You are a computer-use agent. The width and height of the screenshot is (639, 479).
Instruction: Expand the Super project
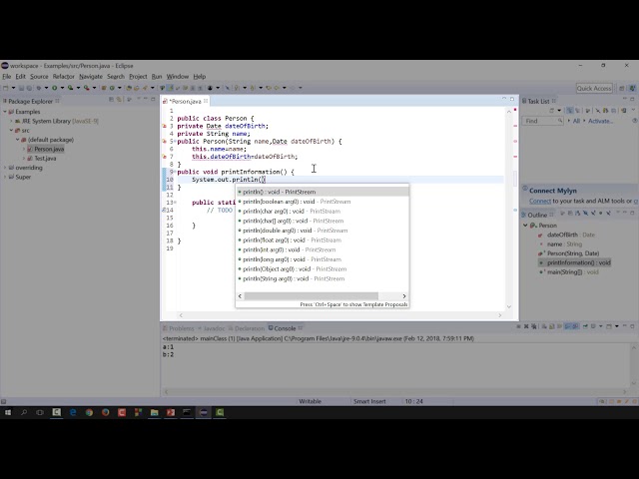click(x=5, y=177)
